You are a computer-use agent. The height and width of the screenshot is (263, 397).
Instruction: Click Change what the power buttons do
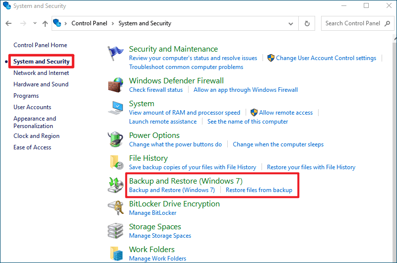176,144
